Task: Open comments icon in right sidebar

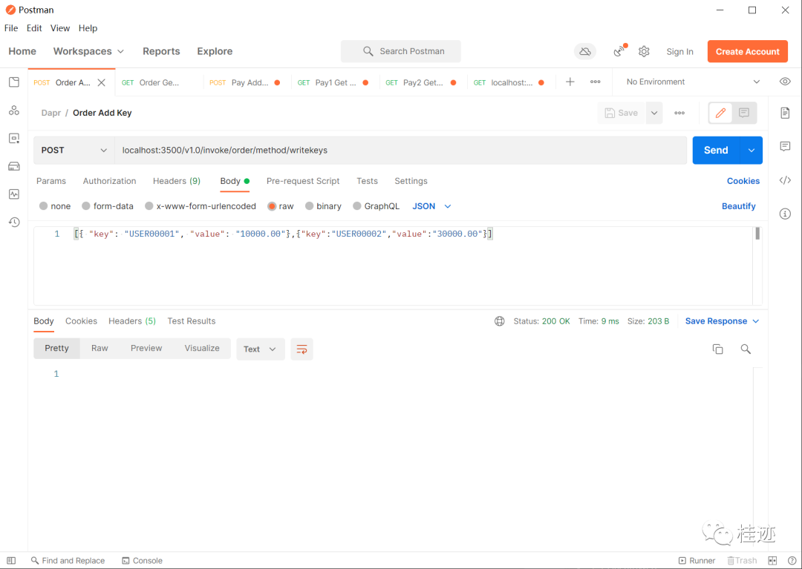Action: 785,147
